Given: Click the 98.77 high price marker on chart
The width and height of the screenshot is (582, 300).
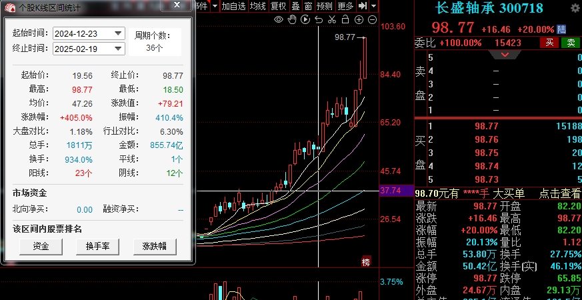Looking at the screenshot, I should coord(345,37).
